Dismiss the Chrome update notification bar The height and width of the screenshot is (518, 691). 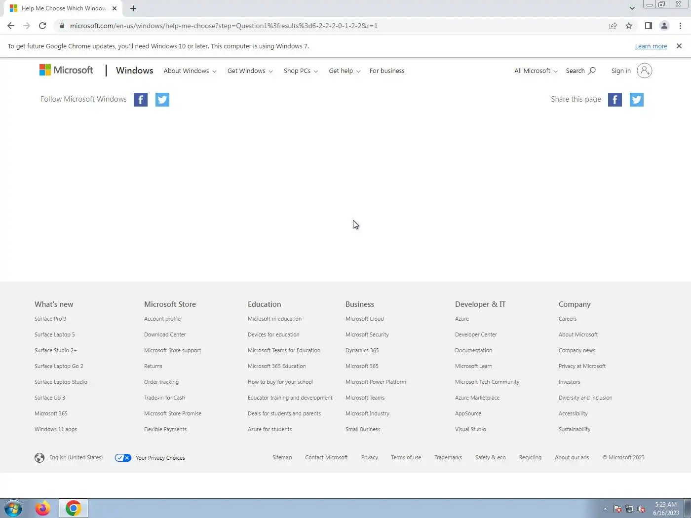click(679, 46)
